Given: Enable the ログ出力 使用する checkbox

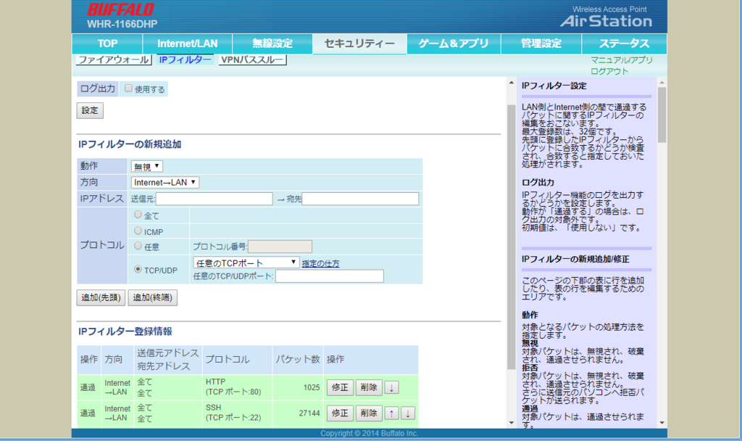Looking at the screenshot, I should (128, 88).
